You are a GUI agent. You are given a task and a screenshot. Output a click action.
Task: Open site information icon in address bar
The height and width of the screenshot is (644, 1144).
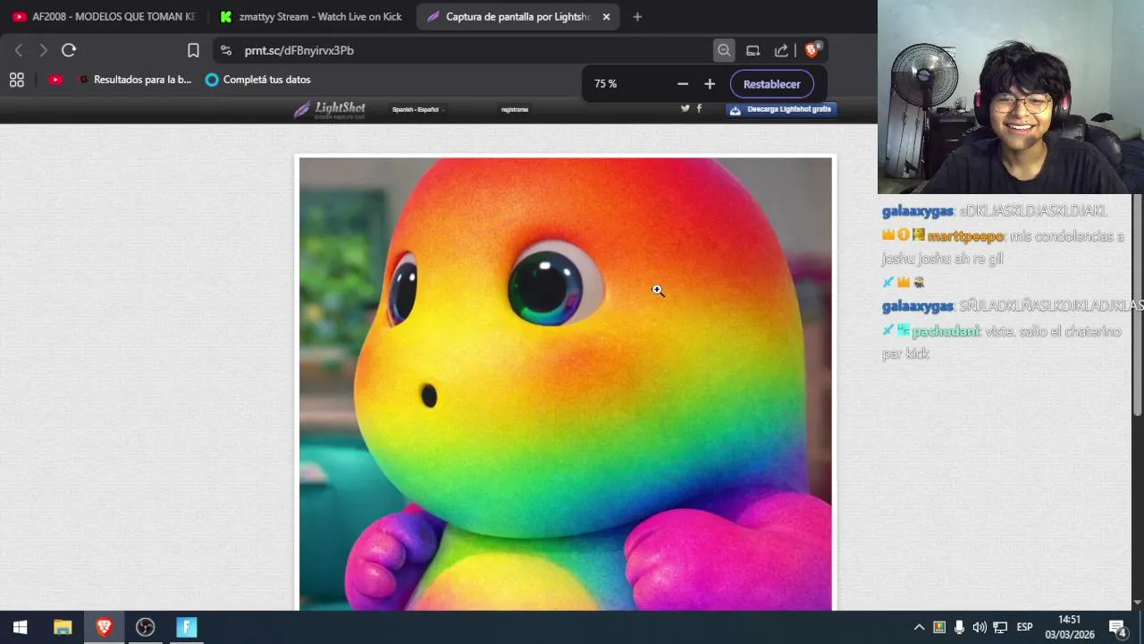225,50
